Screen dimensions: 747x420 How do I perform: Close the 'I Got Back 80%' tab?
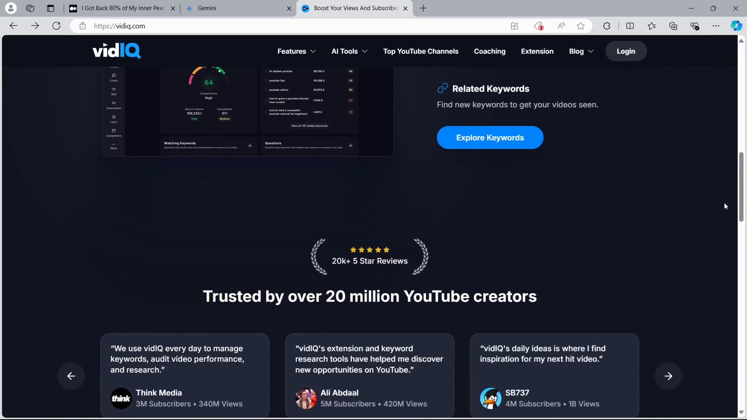coord(173,8)
